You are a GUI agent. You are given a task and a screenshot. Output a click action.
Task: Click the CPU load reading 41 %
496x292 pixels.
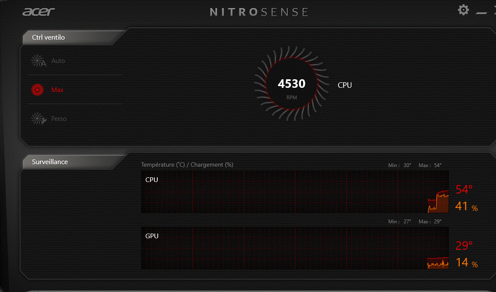point(466,206)
